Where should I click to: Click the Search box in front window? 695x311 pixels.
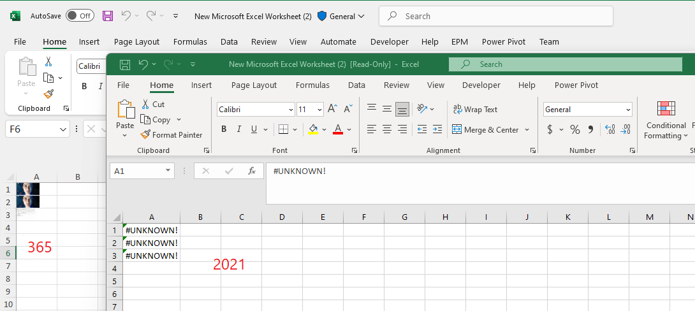coord(566,64)
